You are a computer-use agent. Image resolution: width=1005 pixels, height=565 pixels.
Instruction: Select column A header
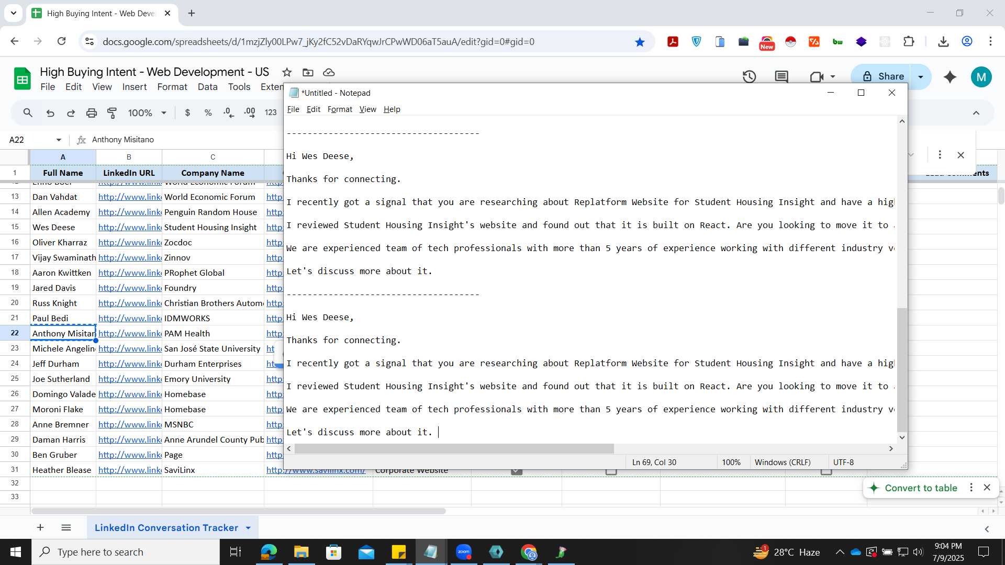(x=63, y=157)
